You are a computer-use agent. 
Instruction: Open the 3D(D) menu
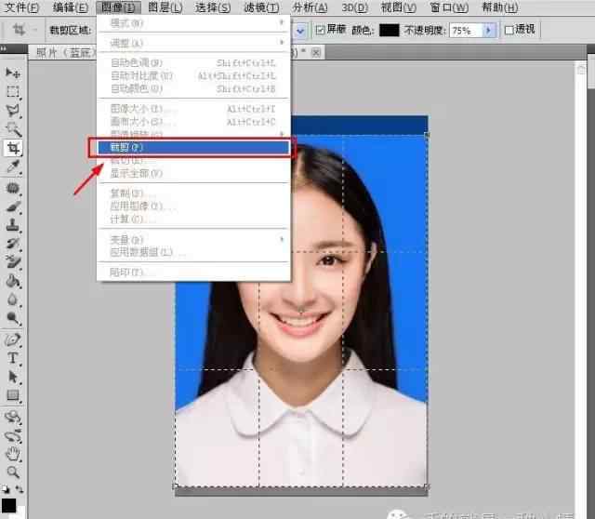(355, 7)
